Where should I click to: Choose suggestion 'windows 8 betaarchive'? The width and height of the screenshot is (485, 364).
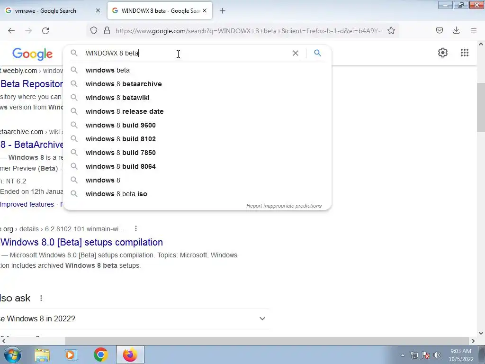[198, 84]
